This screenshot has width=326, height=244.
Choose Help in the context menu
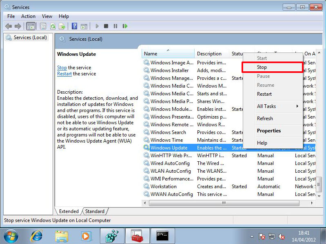point(273,143)
